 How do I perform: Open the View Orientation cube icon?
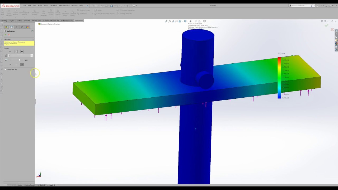(180, 21)
